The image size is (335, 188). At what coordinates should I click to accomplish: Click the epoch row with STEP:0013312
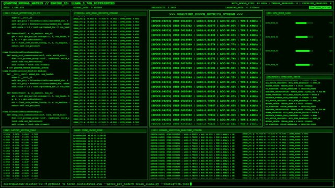(x=206, y=26)
